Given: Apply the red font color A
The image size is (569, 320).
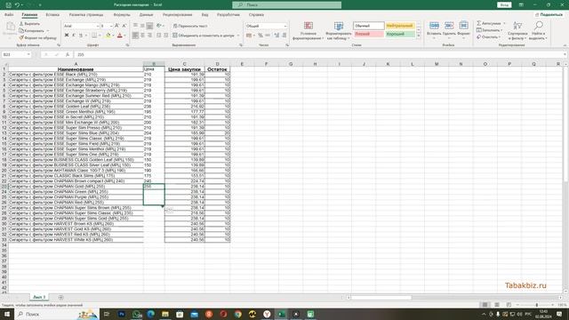Looking at the screenshot, I should (120, 36).
